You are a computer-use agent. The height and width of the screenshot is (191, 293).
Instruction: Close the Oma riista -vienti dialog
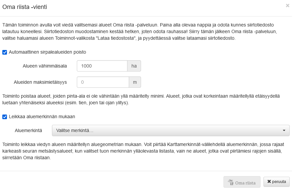[287, 6]
